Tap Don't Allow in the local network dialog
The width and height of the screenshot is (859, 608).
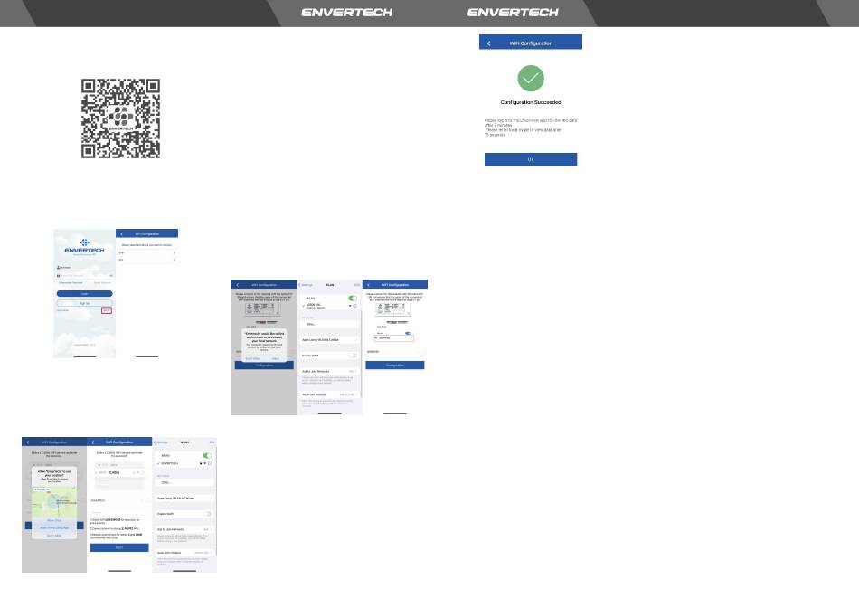253,358
